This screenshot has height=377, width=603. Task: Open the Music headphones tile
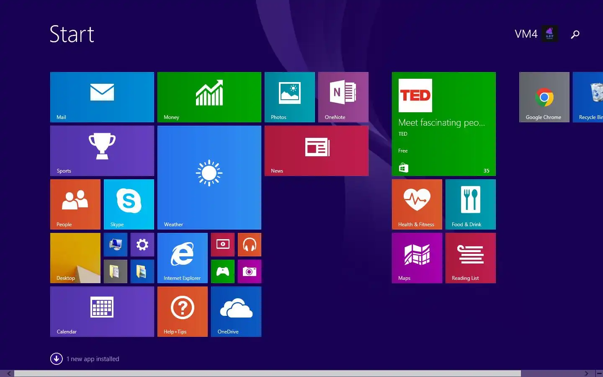pyautogui.click(x=250, y=245)
